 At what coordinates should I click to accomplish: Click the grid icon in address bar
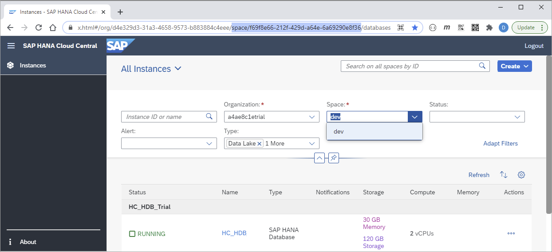(401, 28)
